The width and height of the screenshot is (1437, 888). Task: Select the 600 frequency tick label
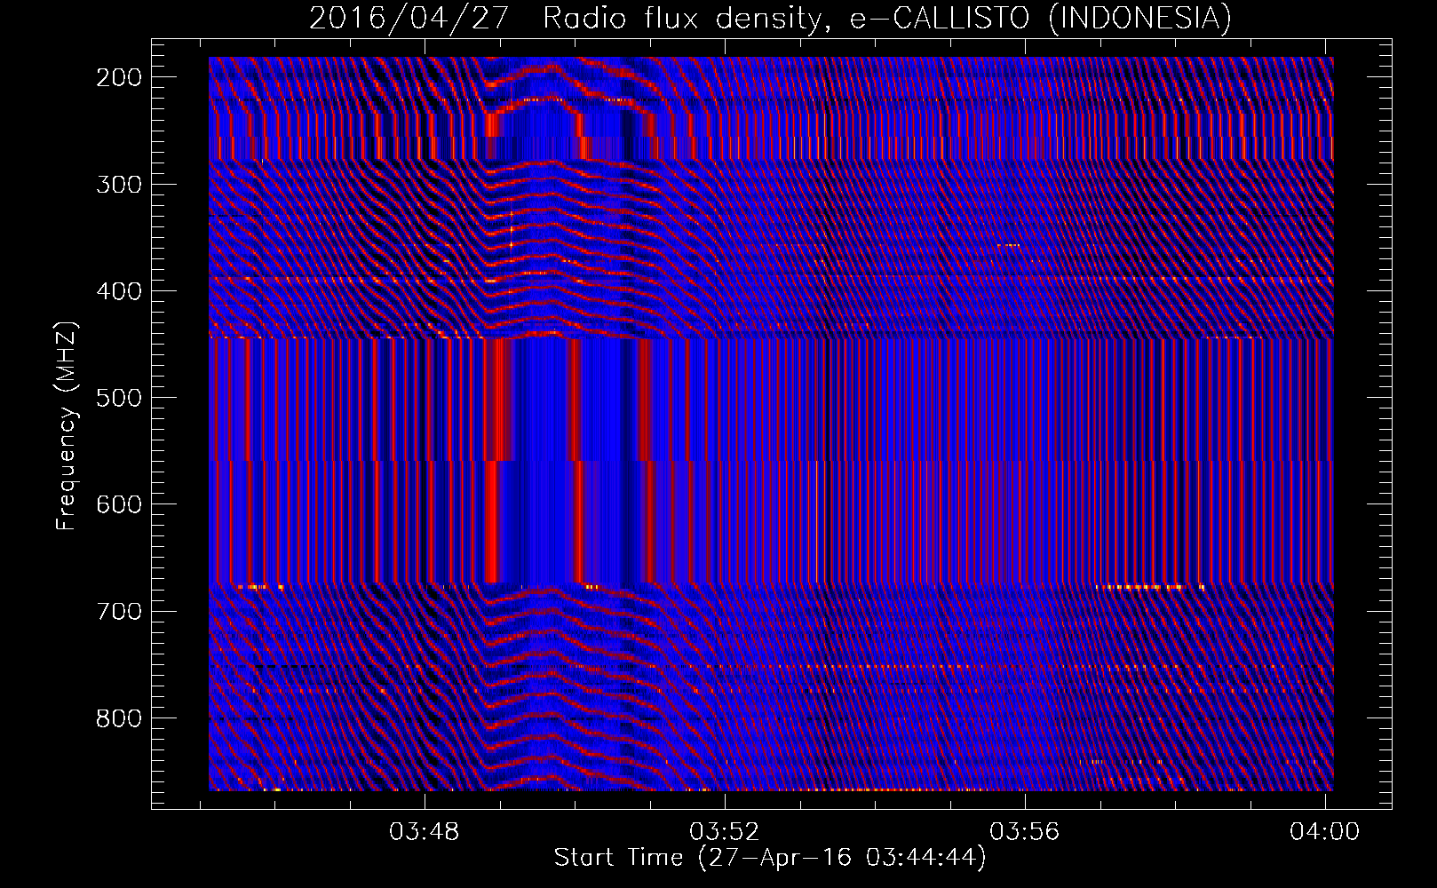[x=118, y=504]
